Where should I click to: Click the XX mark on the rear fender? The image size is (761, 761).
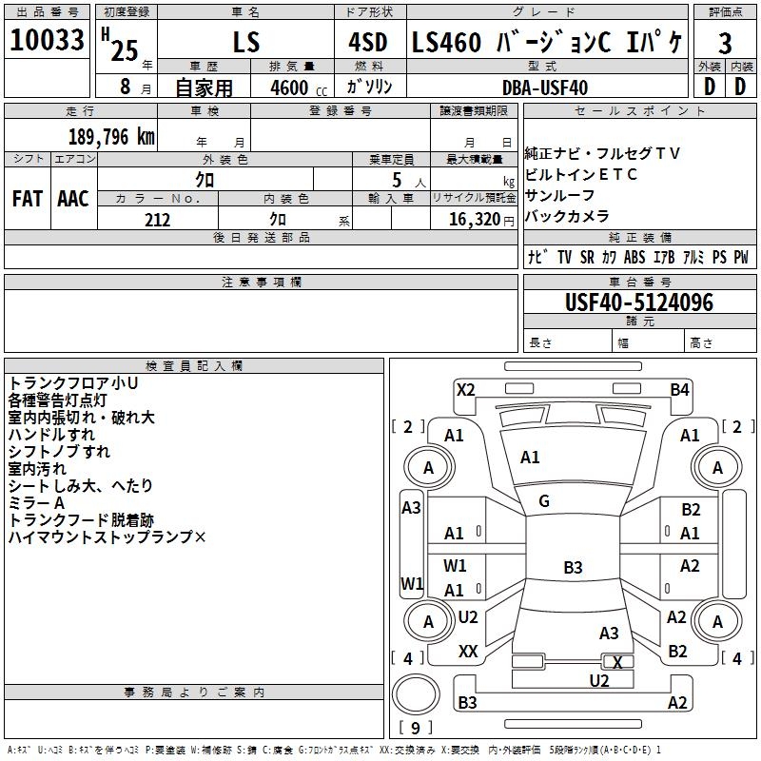468,652
